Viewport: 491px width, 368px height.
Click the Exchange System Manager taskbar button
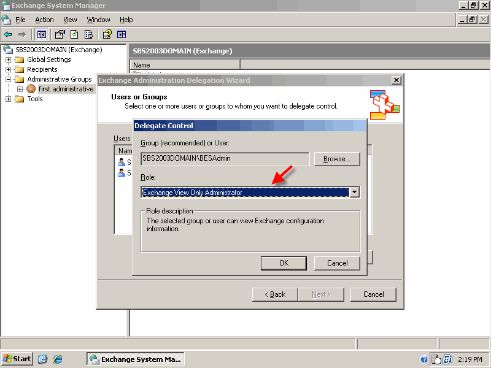click(x=135, y=359)
